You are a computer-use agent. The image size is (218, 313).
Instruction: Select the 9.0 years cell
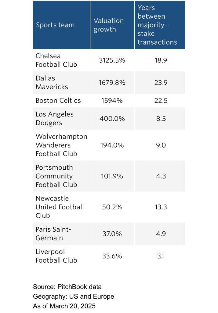[161, 145]
